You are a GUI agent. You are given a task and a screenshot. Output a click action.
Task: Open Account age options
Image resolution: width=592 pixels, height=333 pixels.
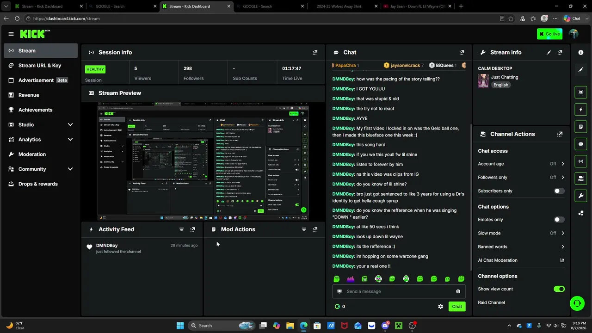coord(521,164)
